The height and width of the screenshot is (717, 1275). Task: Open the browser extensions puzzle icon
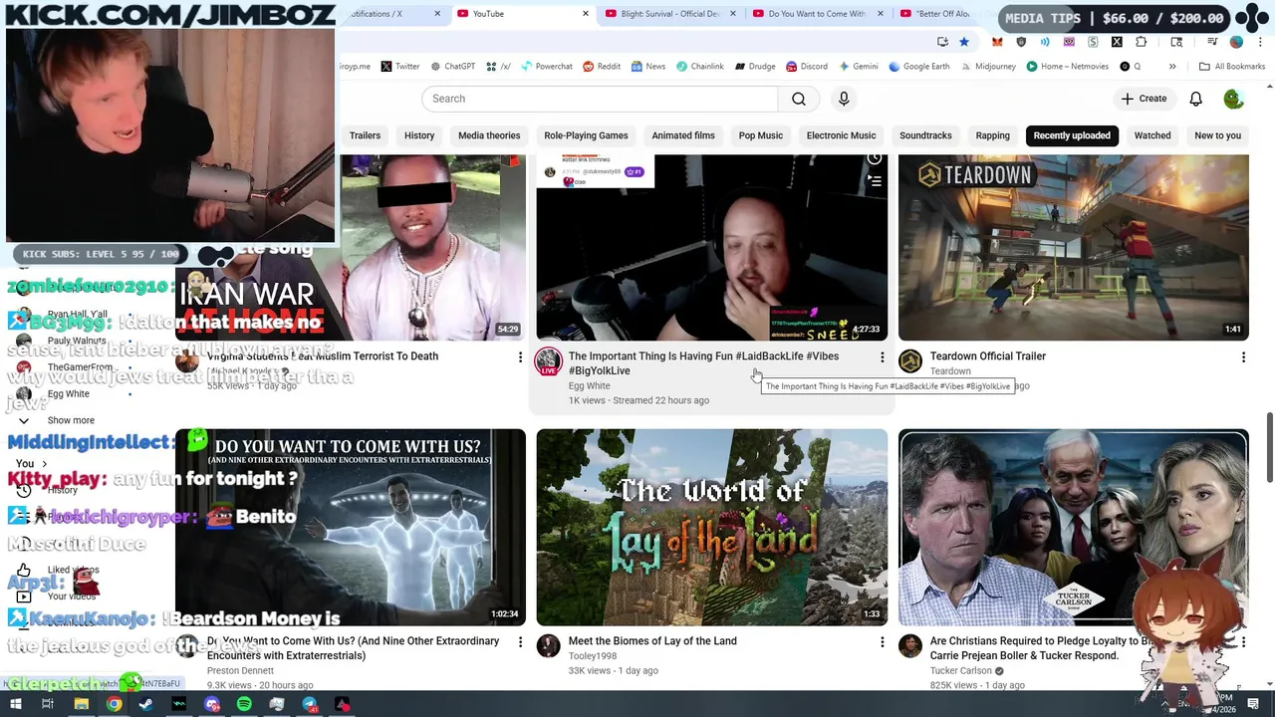coord(1142,42)
